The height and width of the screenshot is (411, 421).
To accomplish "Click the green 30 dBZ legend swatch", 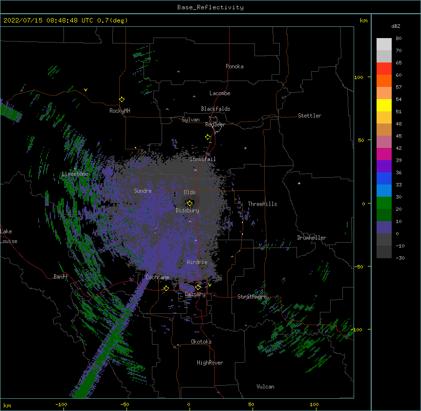I will 384,203.
